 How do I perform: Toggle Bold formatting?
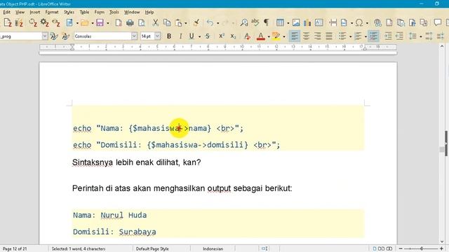(x=169, y=36)
